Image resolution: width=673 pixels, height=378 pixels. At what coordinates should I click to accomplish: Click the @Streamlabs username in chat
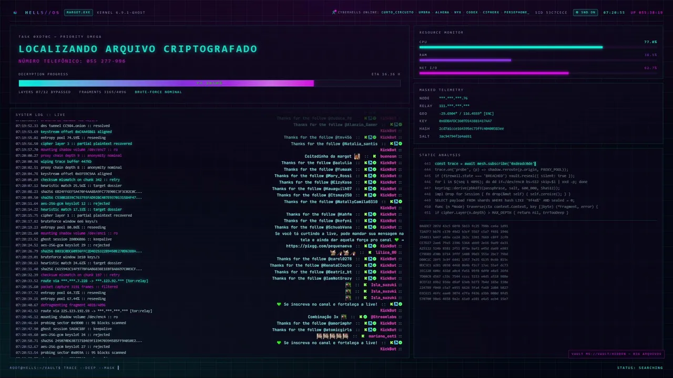[384, 317]
